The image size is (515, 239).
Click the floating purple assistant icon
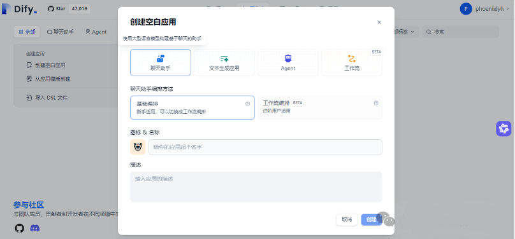(504, 128)
